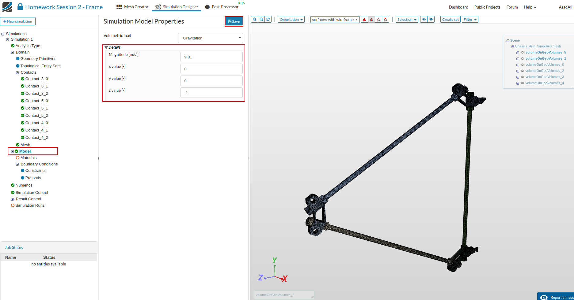The height and width of the screenshot is (300, 574).
Task: Select the volume picking mode icon
Action: 364,20
